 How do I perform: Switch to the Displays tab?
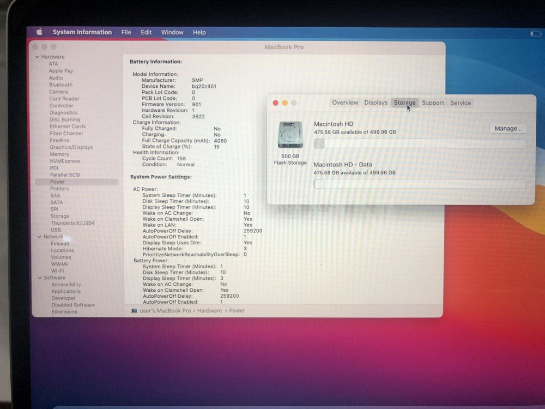[x=376, y=103]
